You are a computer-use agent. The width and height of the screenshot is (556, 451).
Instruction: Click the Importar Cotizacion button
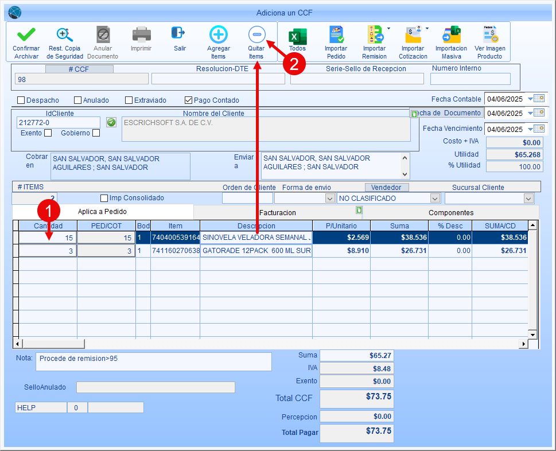pyautogui.click(x=413, y=34)
